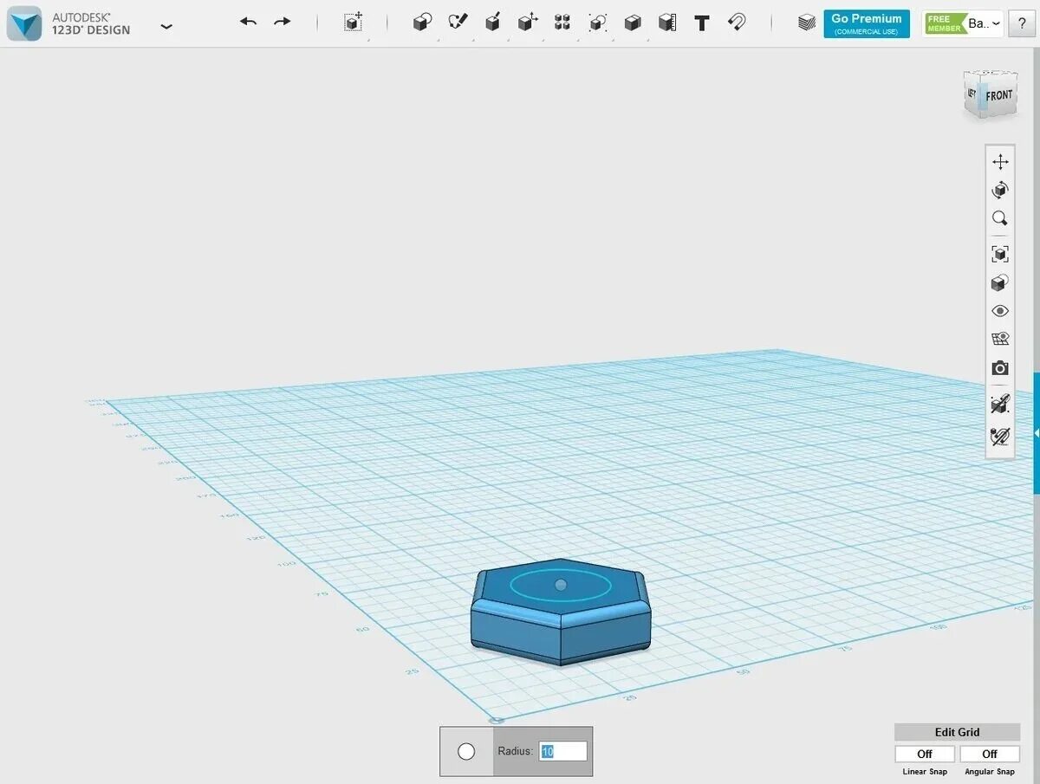Image resolution: width=1040 pixels, height=784 pixels.
Task: Toggle snapping on solids icon in nav bar
Action: click(x=1000, y=404)
